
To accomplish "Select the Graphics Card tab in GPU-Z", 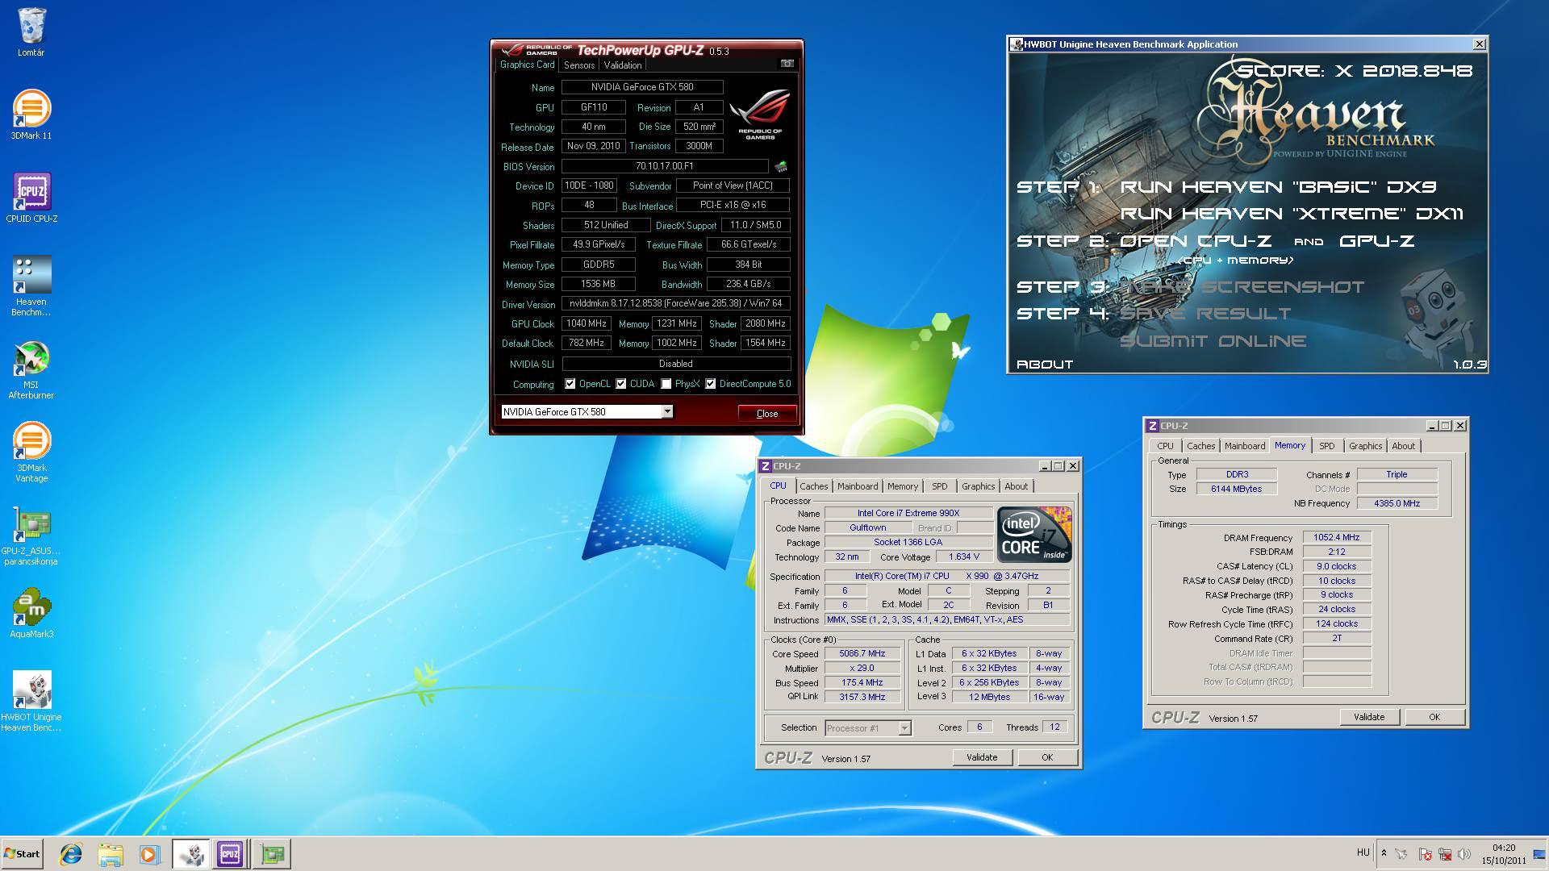I will [x=527, y=65].
